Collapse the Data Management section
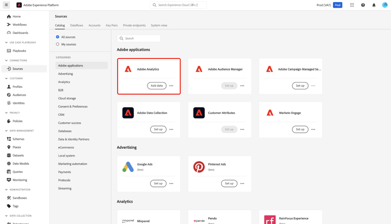The height and width of the screenshot is (224, 391). pyautogui.click(x=6, y=131)
